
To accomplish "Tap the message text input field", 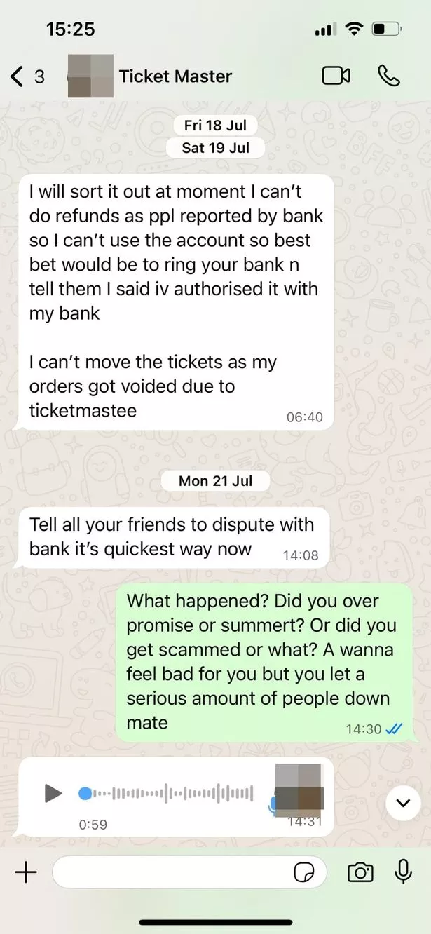I will point(189,872).
